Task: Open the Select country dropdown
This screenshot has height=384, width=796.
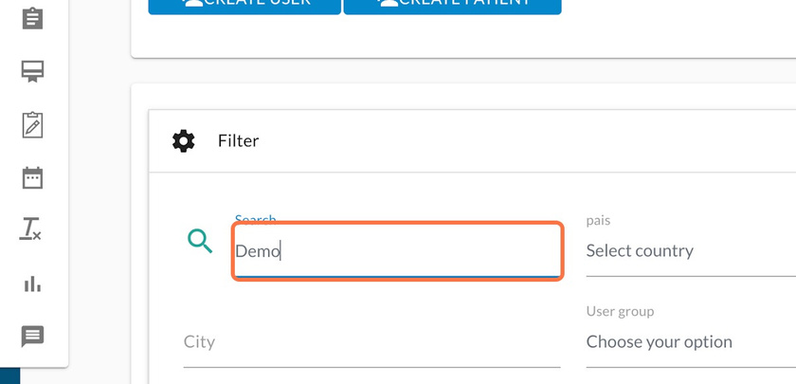Action: 691,251
